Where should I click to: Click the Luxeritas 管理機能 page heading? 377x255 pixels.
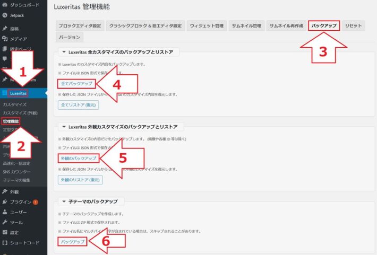click(x=82, y=7)
